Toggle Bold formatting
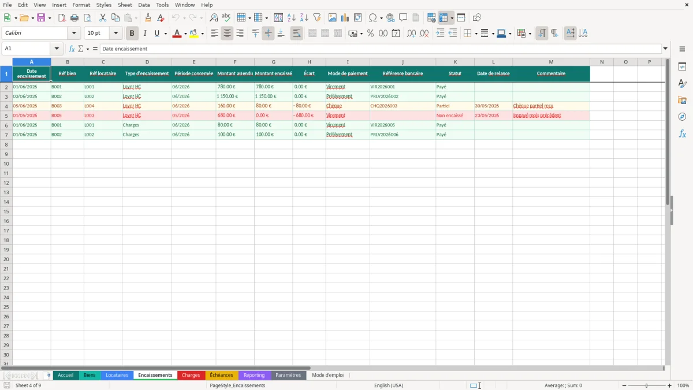Viewport: 693px width, 390px height. coord(132,34)
